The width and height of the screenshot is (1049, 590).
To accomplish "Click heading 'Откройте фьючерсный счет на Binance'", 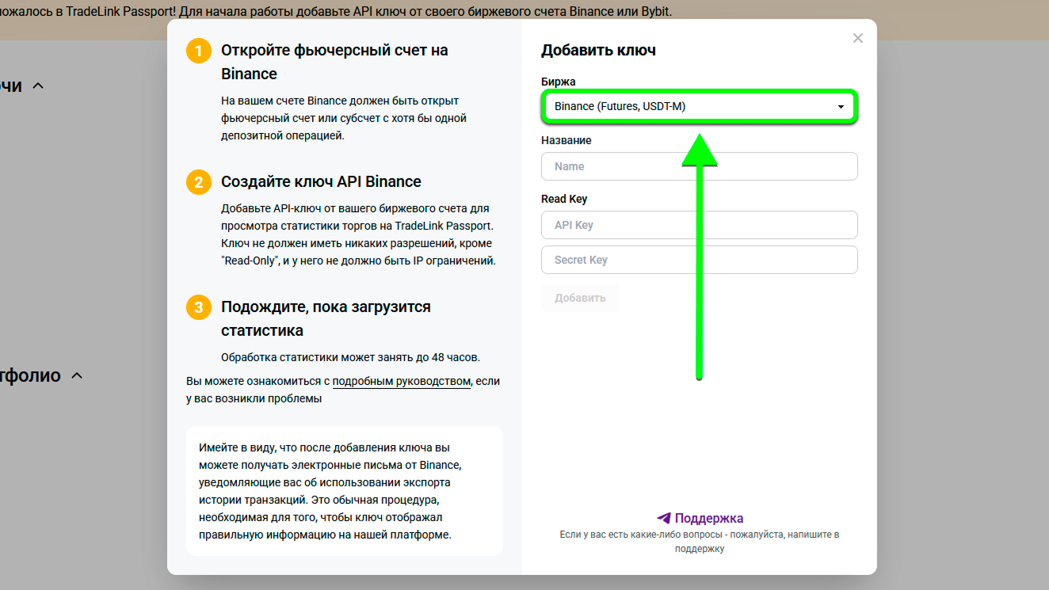I will (x=334, y=62).
